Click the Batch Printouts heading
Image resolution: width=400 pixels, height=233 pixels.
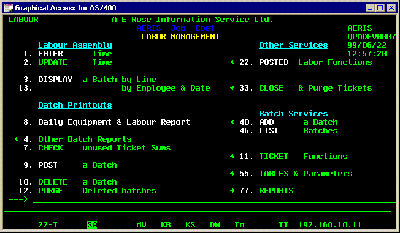point(75,105)
